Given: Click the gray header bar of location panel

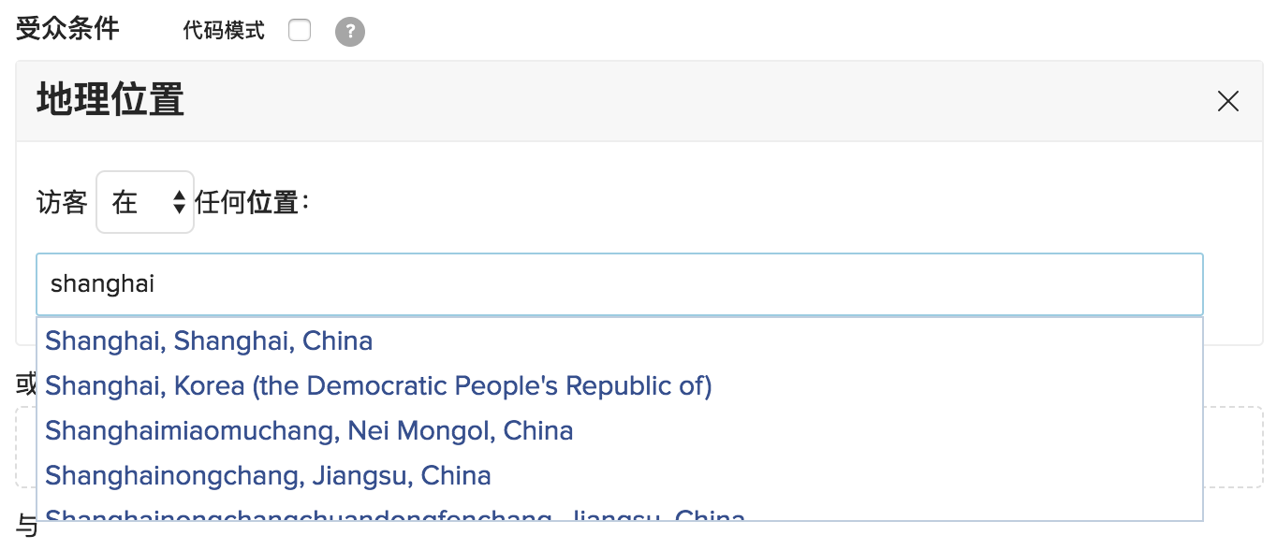Looking at the screenshot, I should pyautogui.click(x=639, y=101).
